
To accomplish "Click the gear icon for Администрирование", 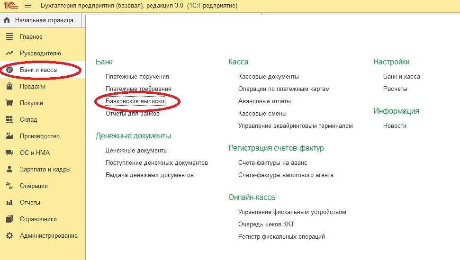I will 9,236.
